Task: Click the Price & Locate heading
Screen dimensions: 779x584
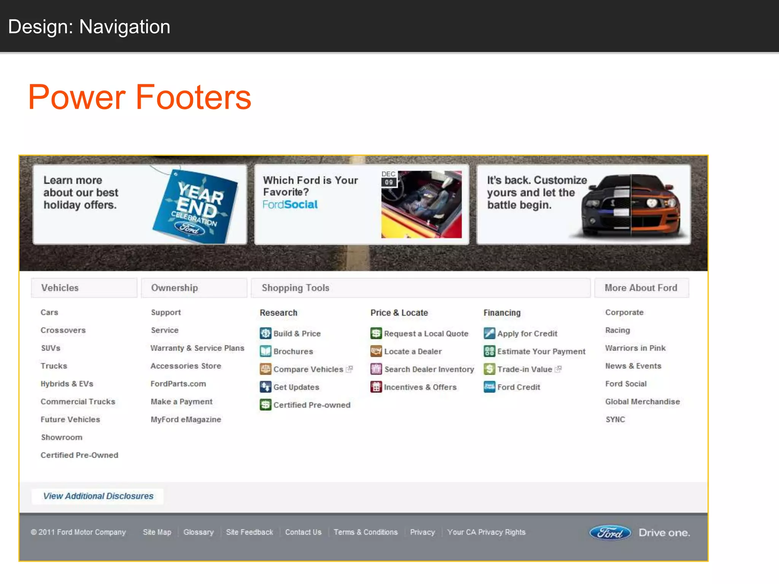Action: [399, 313]
